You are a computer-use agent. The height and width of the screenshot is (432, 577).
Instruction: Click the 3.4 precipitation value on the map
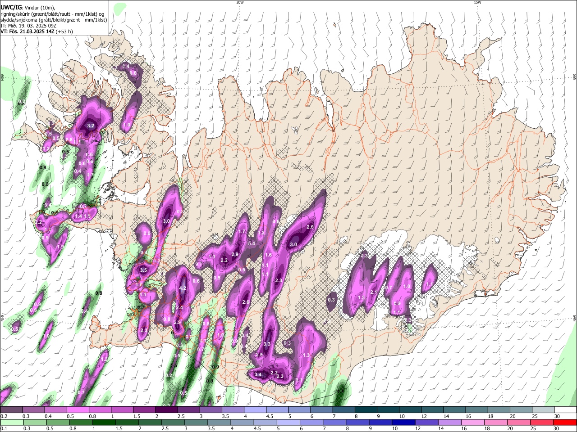tap(258, 374)
